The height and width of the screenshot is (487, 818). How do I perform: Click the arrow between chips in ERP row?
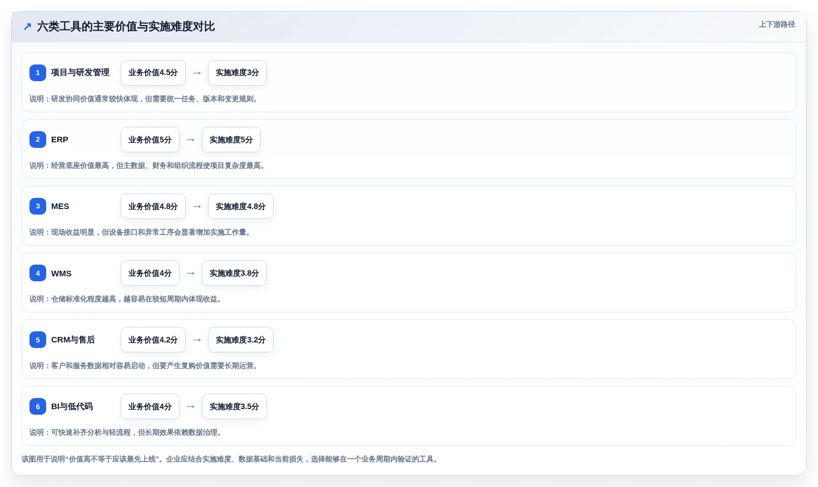(x=191, y=140)
